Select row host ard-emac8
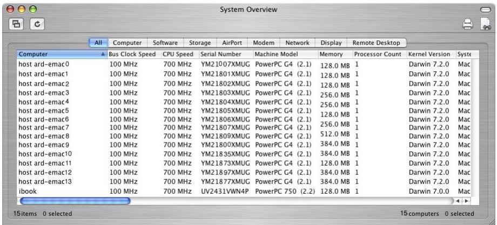 pyautogui.click(x=244, y=136)
